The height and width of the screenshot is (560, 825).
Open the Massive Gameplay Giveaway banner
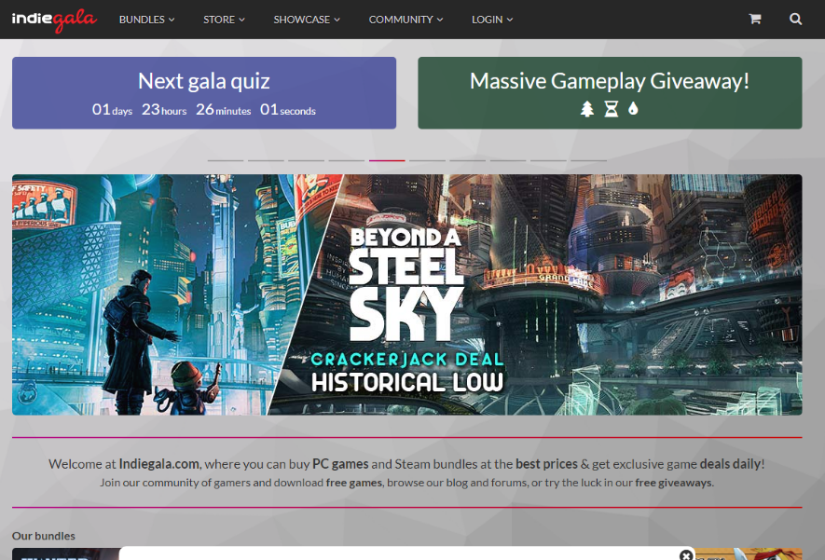pos(610,93)
